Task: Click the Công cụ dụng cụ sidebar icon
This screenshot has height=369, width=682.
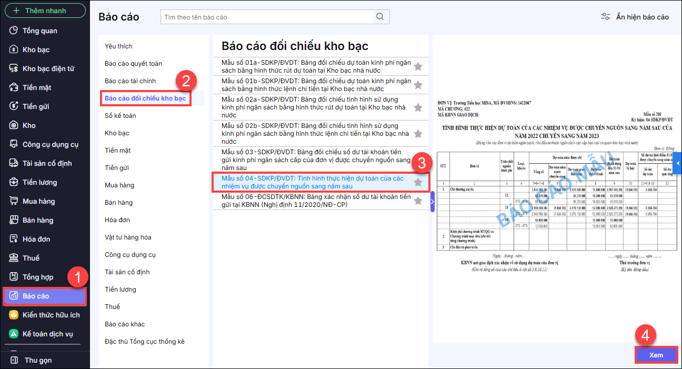Action: (14, 144)
